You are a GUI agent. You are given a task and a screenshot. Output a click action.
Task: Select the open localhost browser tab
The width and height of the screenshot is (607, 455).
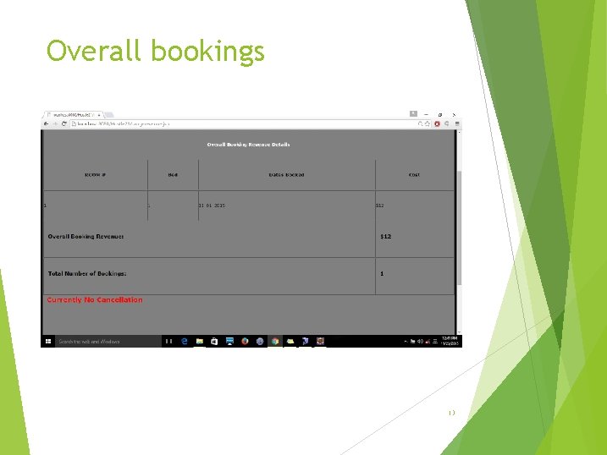pos(73,115)
